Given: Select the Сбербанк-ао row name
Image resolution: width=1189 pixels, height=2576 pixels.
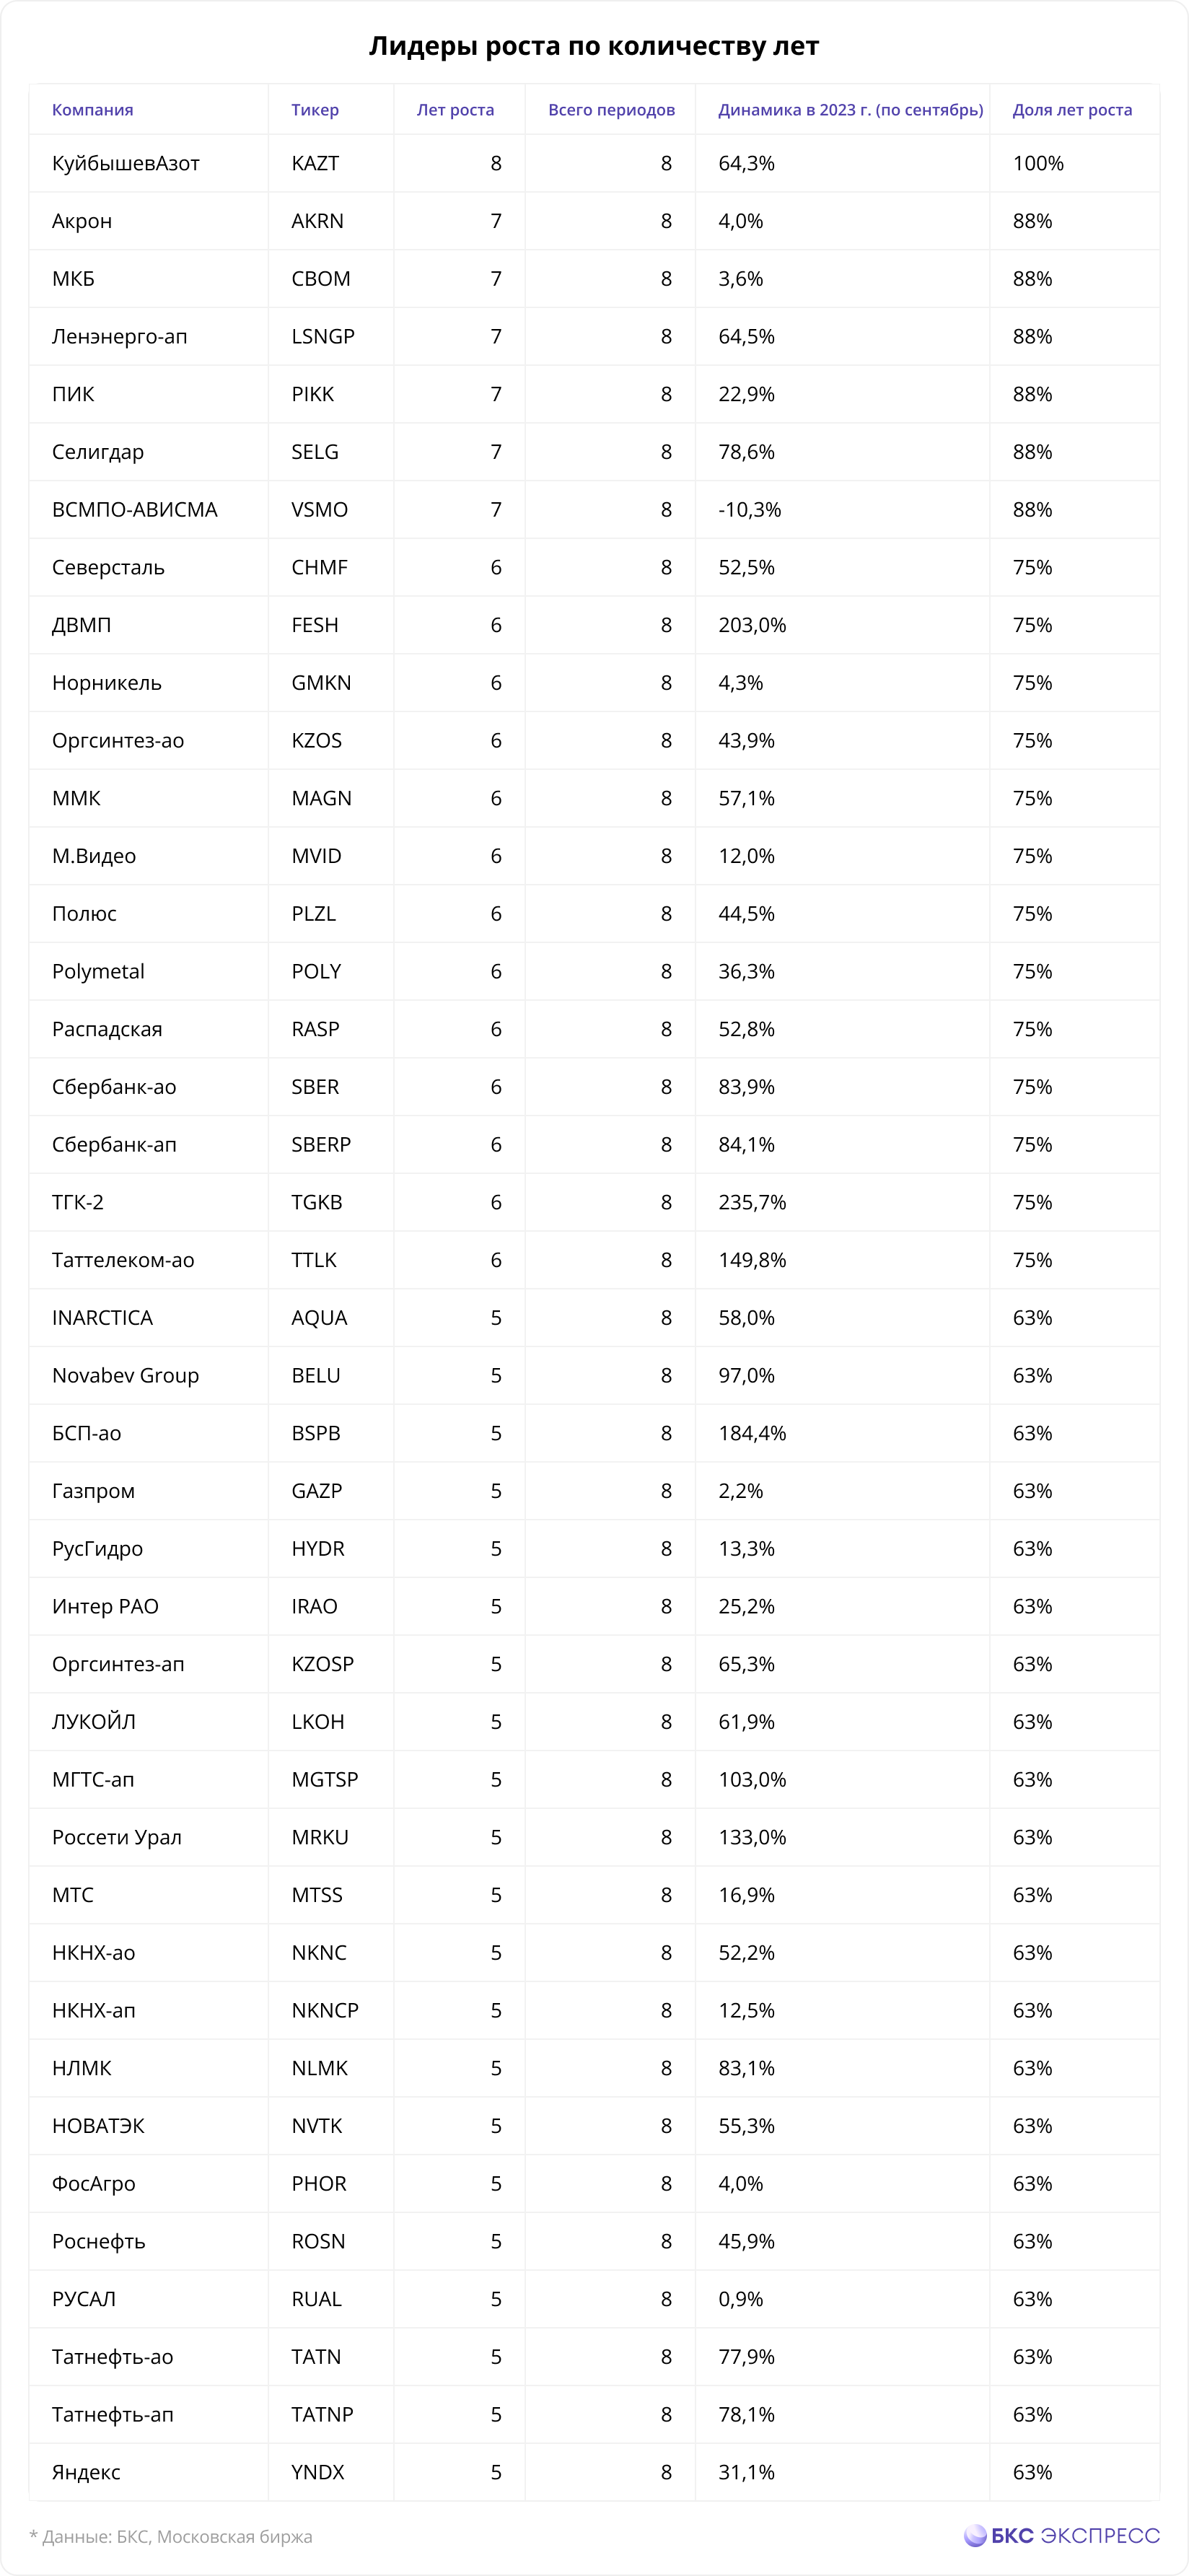Looking at the screenshot, I should pyautogui.click(x=114, y=1087).
